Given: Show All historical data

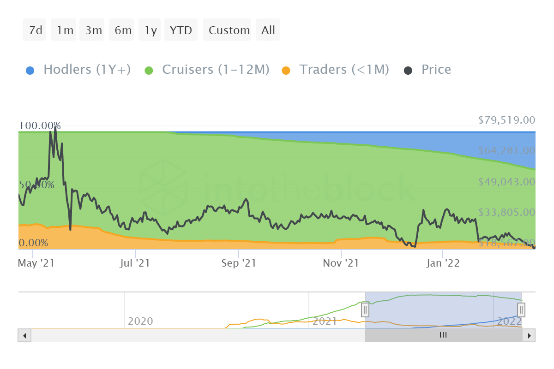Looking at the screenshot, I should tap(268, 30).
